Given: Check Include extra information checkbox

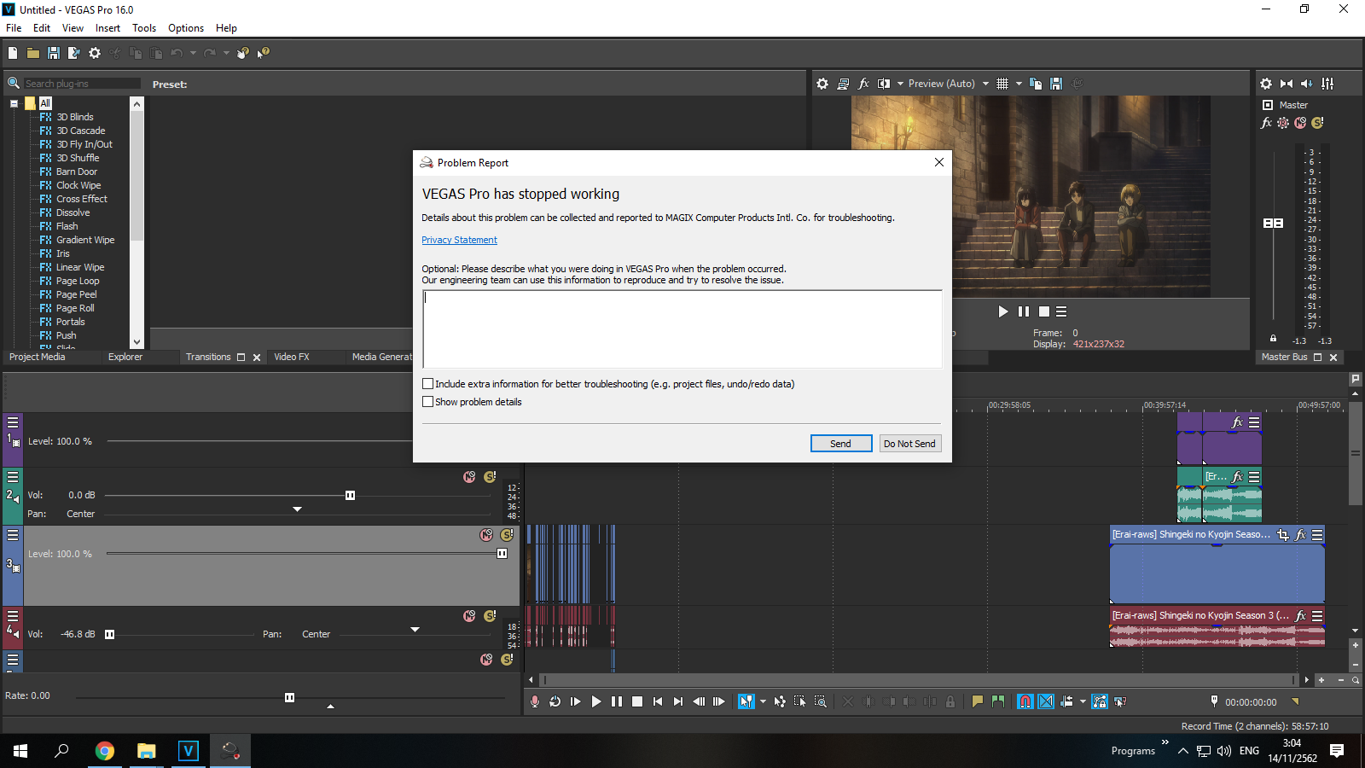Looking at the screenshot, I should pyautogui.click(x=428, y=384).
